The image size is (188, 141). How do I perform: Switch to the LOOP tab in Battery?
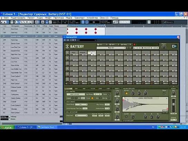(x=108, y=89)
